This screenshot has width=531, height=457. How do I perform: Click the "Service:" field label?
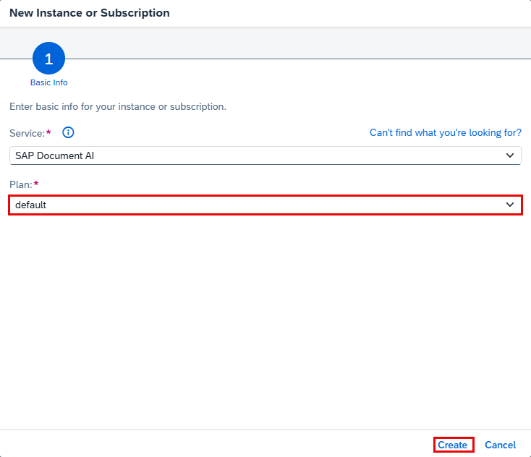27,133
